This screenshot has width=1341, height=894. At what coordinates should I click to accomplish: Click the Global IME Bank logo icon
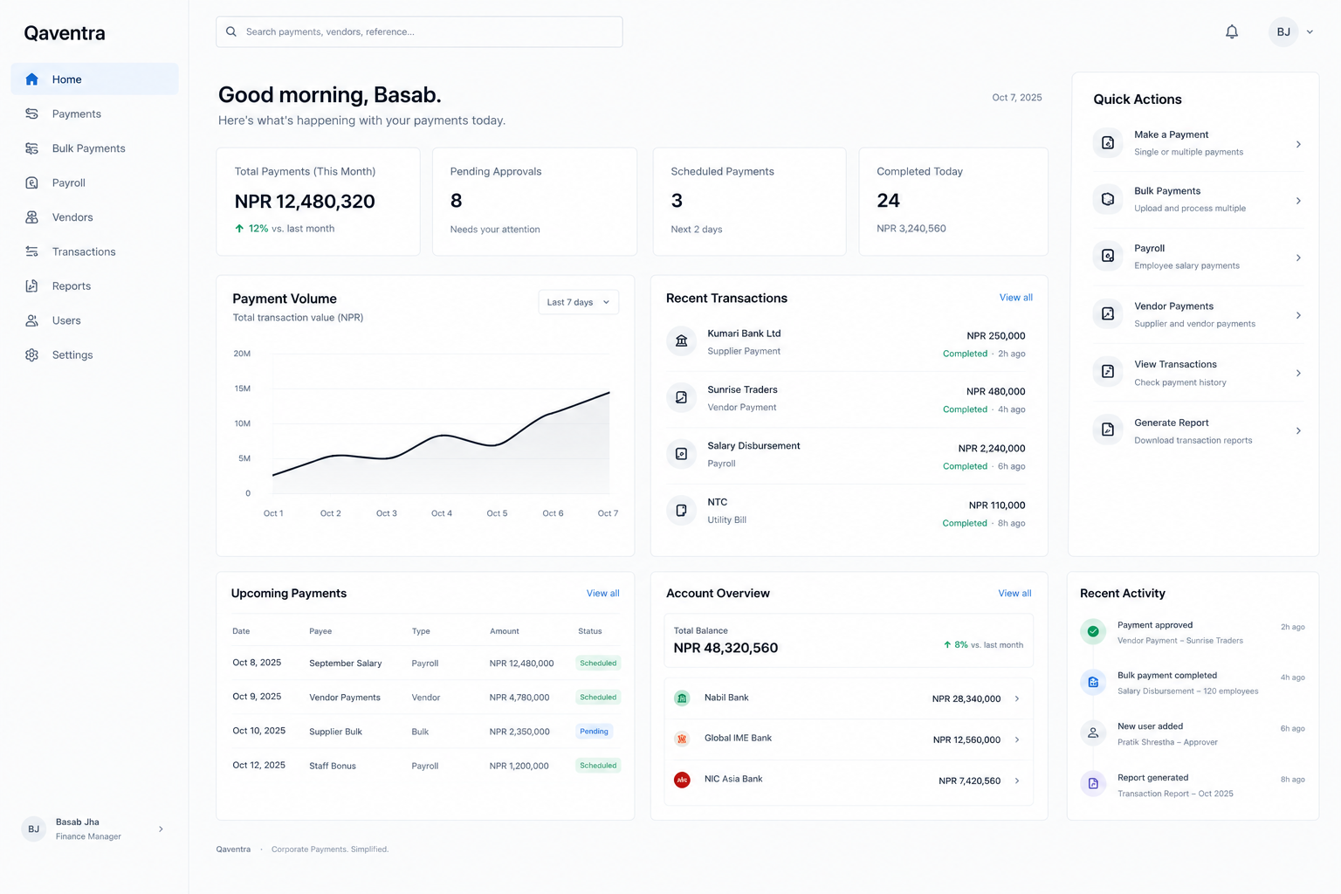tap(682, 739)
